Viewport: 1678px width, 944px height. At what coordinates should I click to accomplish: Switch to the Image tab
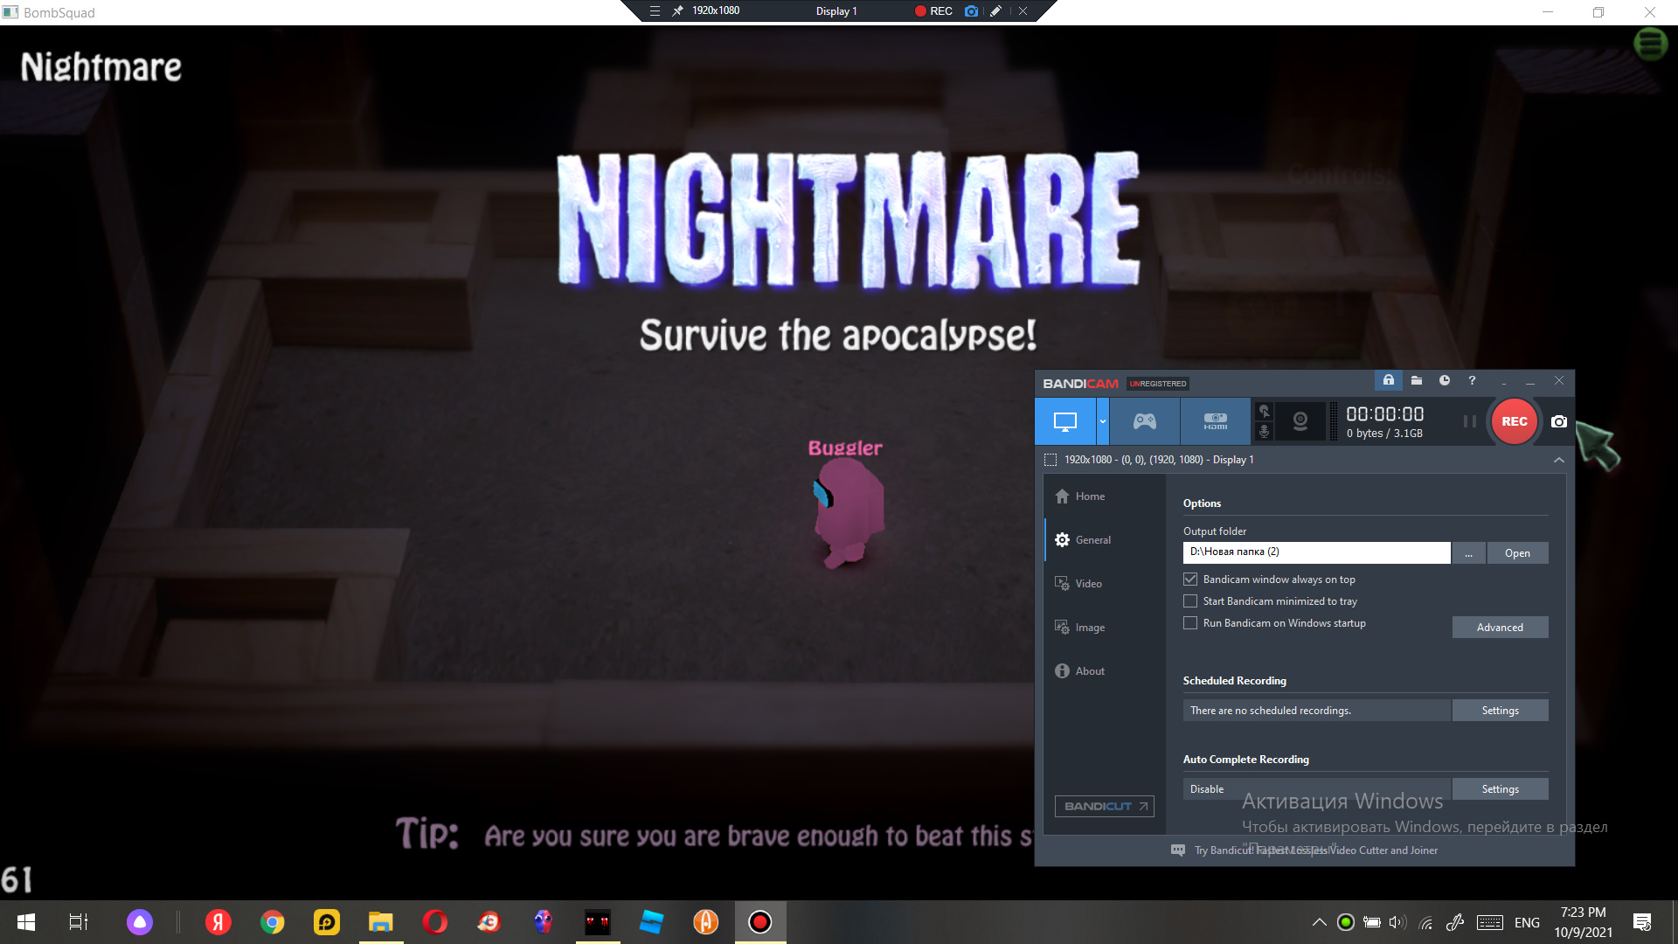tap(1089, 628)
